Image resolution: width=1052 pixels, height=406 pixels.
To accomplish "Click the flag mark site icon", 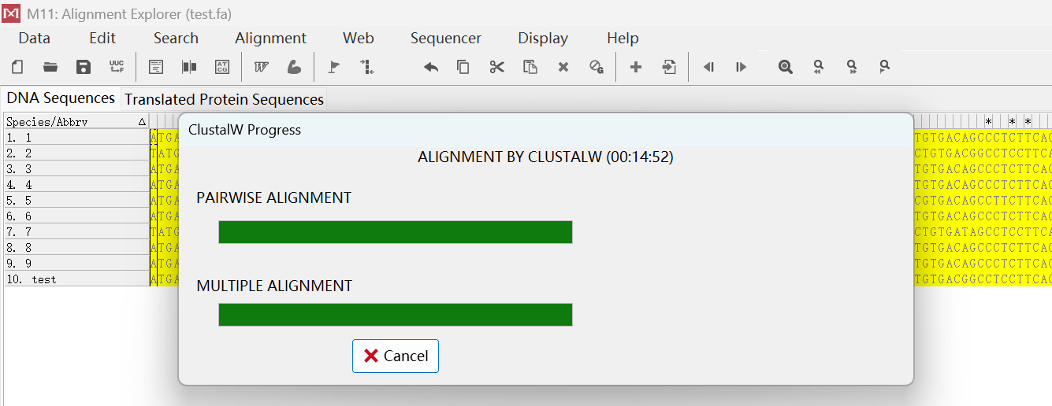I will pyautogui.click(x=334, y=67).
